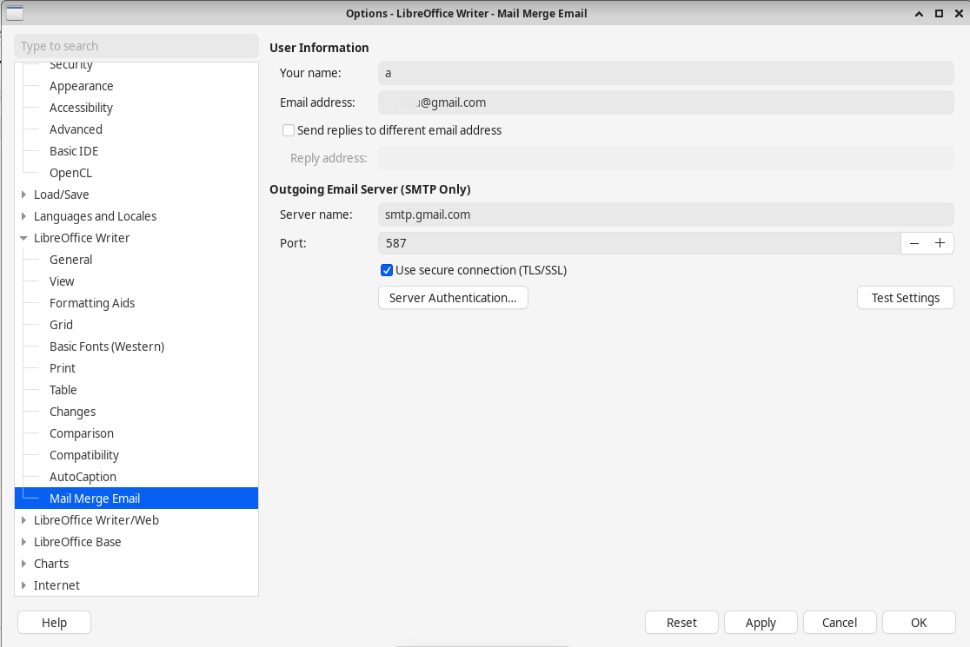Expand the Charts tree node
The height and width of the screenshot is (647, 970).
pyautogui.click(x=23, y=564)
